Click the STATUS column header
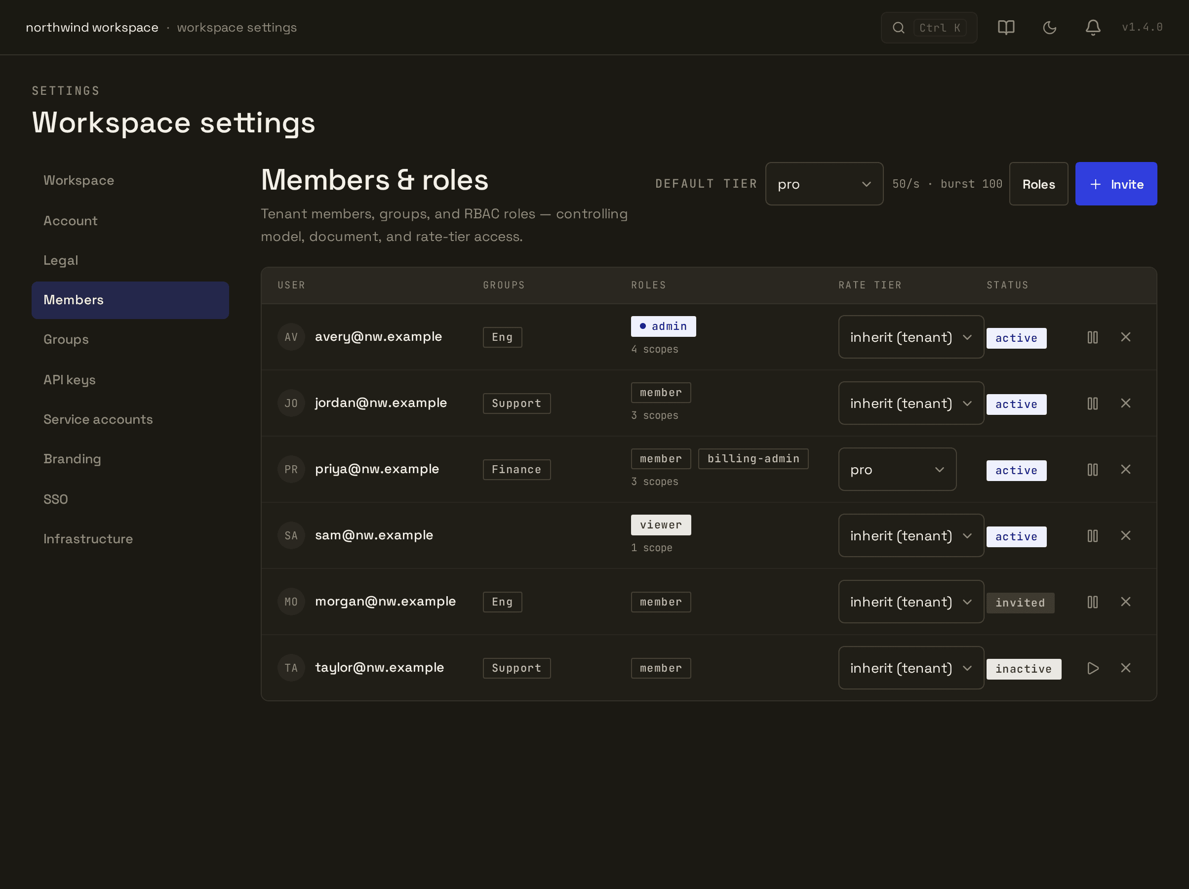The width and height of the screenshot is (1189, 889). coord(1007,285)
